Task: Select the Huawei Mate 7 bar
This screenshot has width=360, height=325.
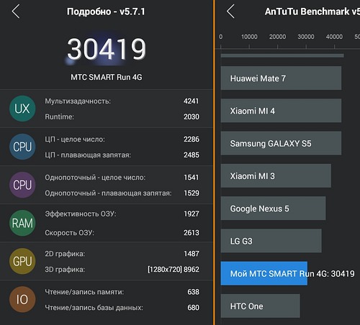Action: 281,78
